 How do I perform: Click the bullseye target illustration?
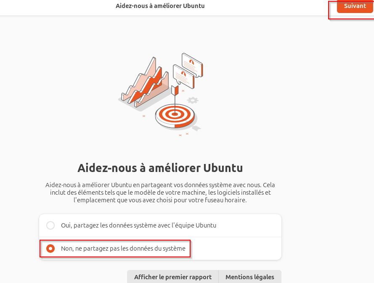tap(175, 116)
